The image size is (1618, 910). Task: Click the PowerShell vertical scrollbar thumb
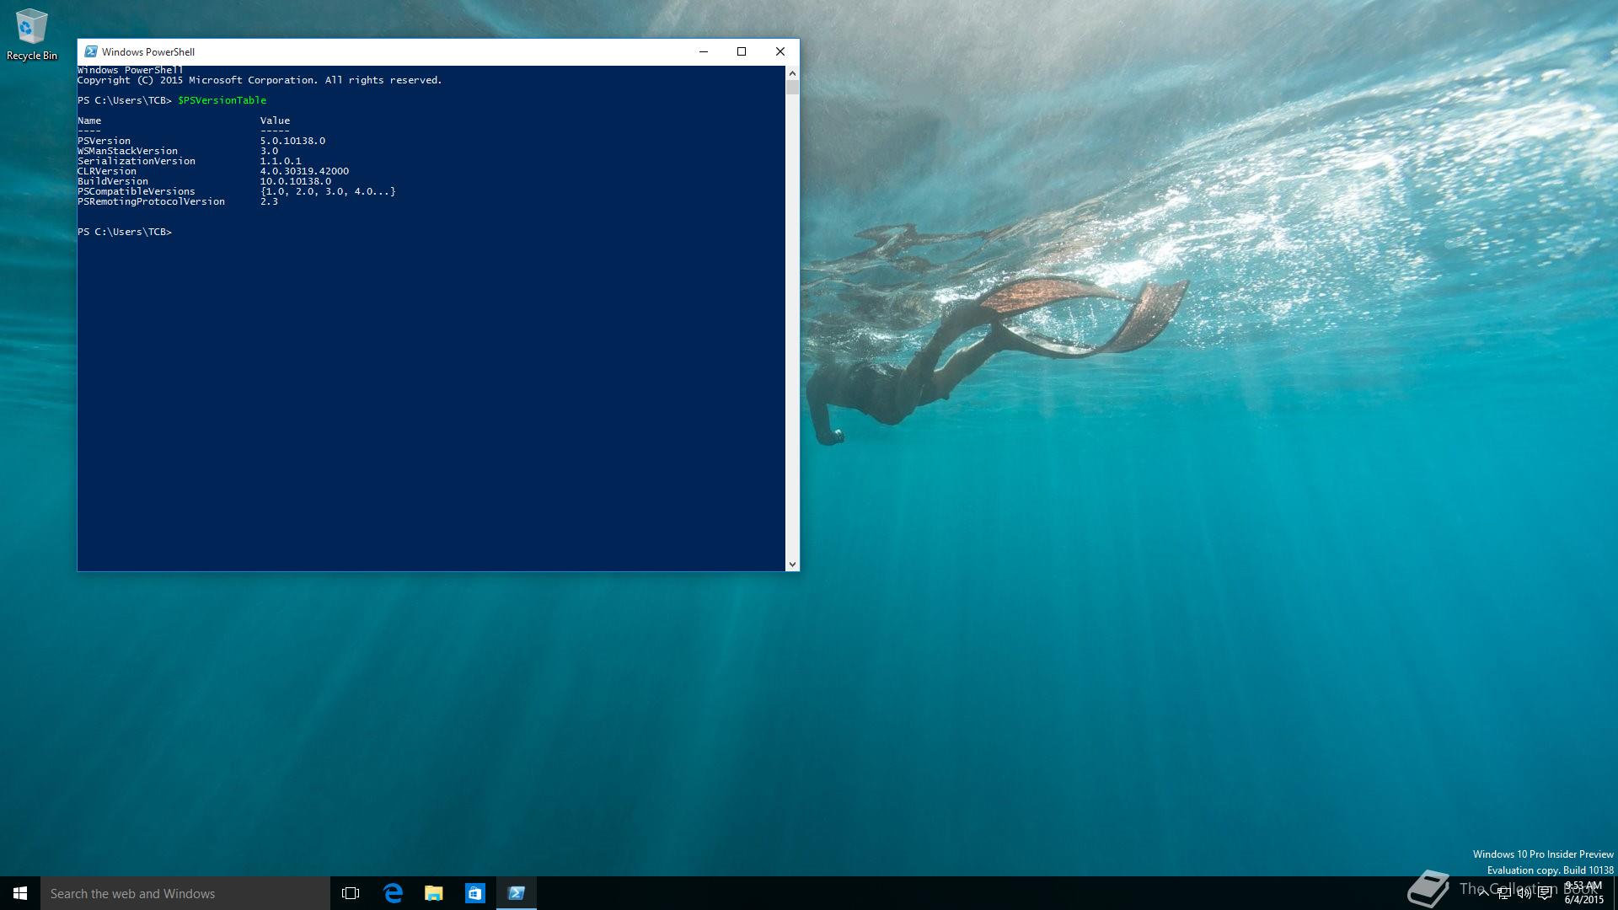coord(792,88)
